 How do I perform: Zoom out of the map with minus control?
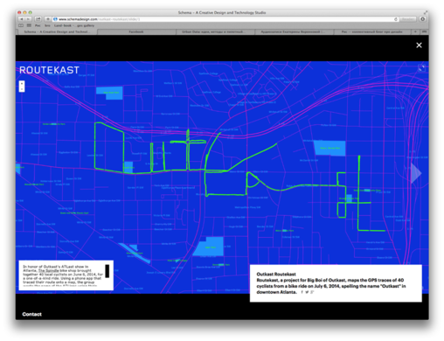[x=22, y=89]
